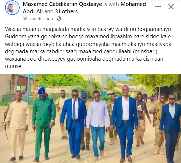This screenshot has height=163, width=181.
Task: Click the post caption text starting Waxaa maanta
Action: [x=88, y=48]
